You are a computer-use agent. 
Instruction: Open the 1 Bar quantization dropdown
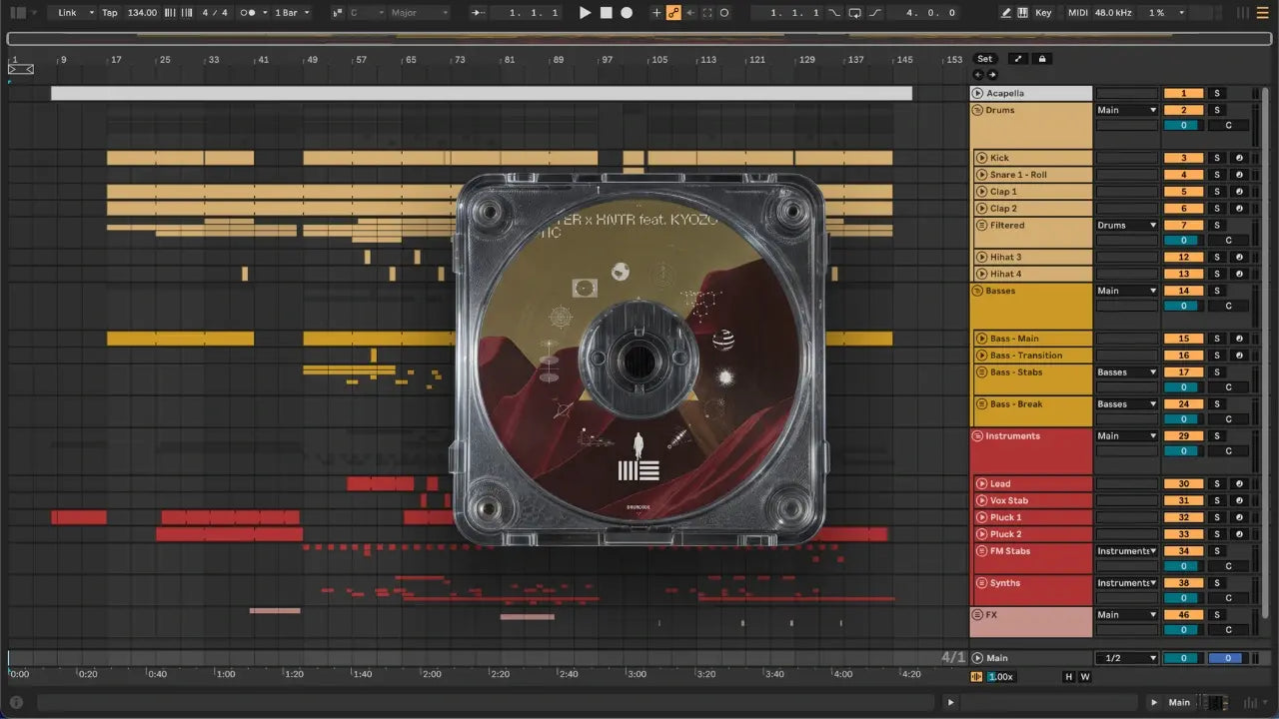pyautogui.click(x=292, y=13)
